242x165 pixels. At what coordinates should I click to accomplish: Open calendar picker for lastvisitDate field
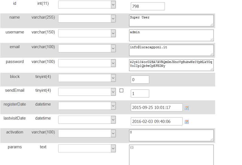click(x=187, y=122)
